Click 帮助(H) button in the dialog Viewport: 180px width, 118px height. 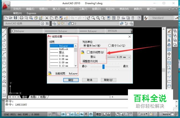click(x=109, y=80)
